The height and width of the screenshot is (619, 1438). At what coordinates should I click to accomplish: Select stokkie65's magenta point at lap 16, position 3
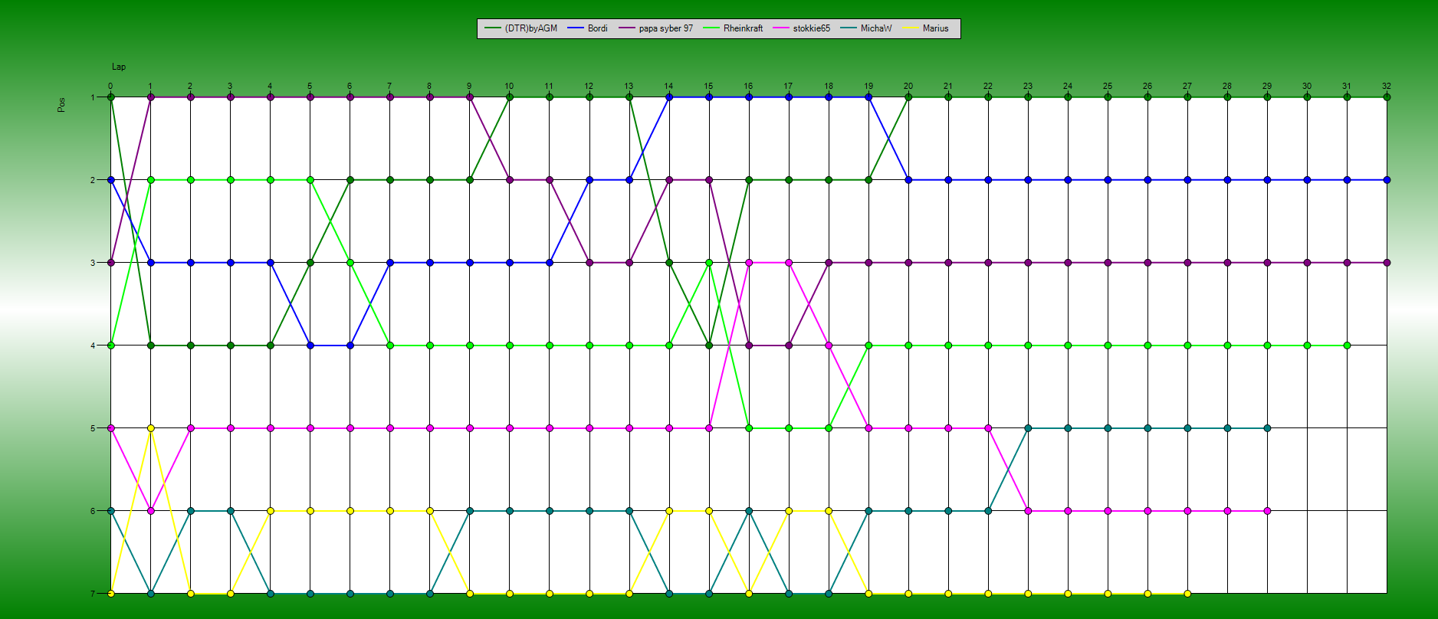pos(749,263)
